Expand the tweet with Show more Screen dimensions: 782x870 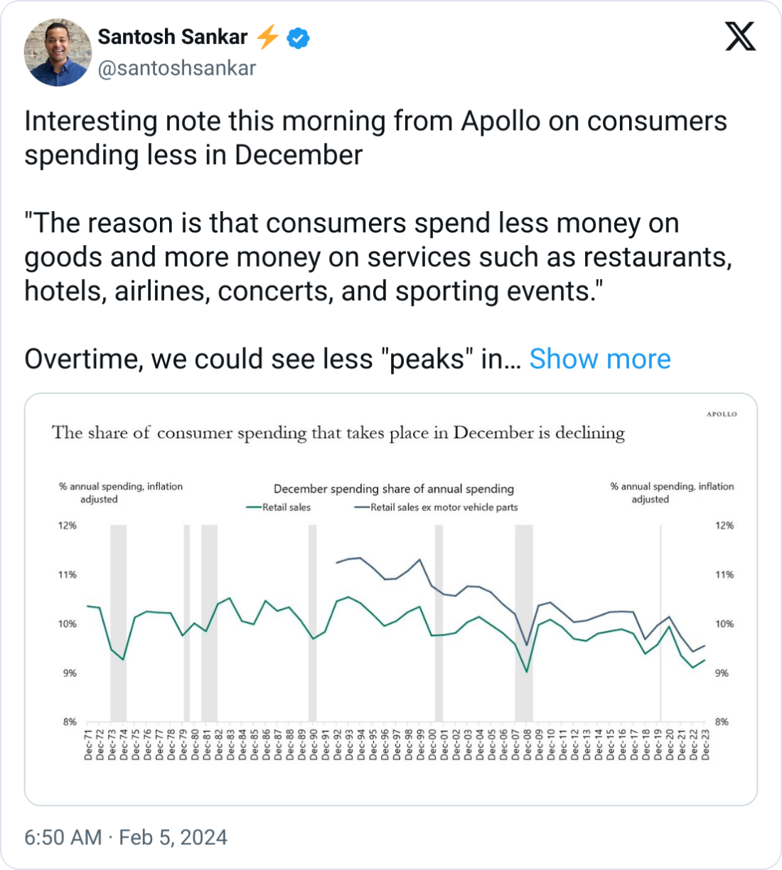(599, 359)
